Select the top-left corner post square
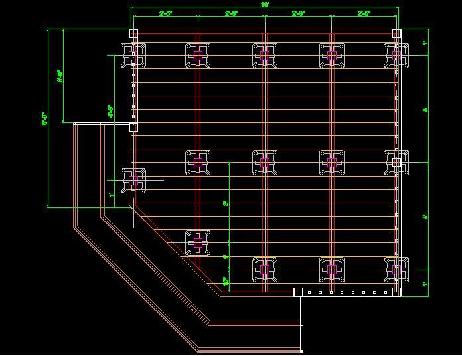This screenshot has height=356, width=462. pyautogui.click(x=133, y=33)
